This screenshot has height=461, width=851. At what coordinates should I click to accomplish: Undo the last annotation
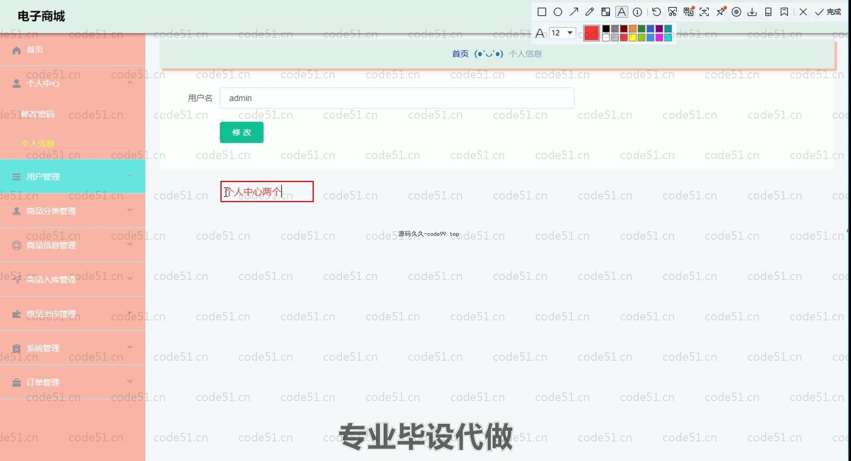pyautogui.click(x=656, y=12)
